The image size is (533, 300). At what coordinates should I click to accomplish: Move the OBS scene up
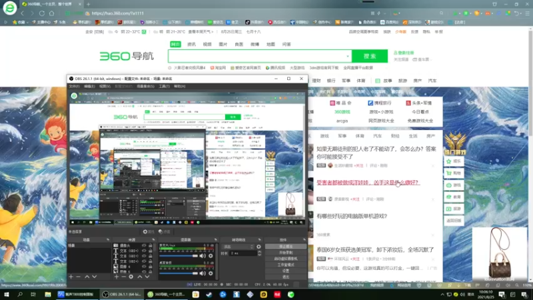pos(87,277)
